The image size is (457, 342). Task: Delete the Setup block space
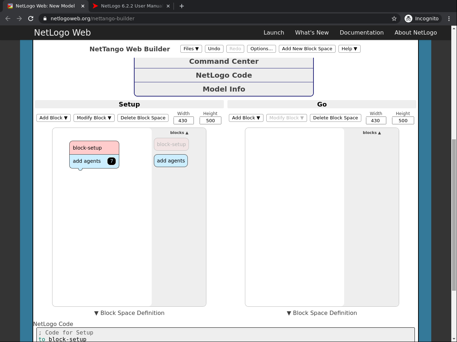coord(143,118)
